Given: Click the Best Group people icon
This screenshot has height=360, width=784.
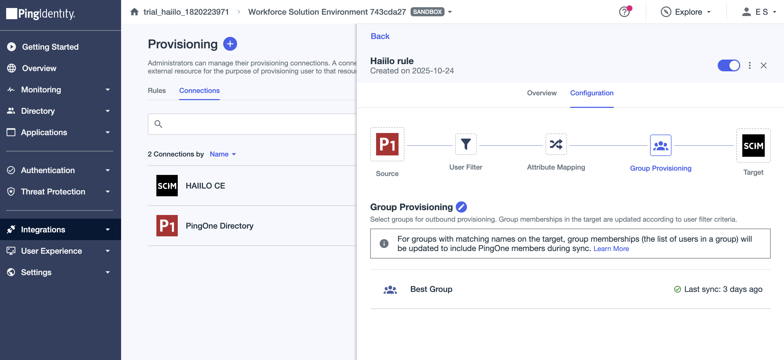Looking at the screenshot, I should 390,289.
